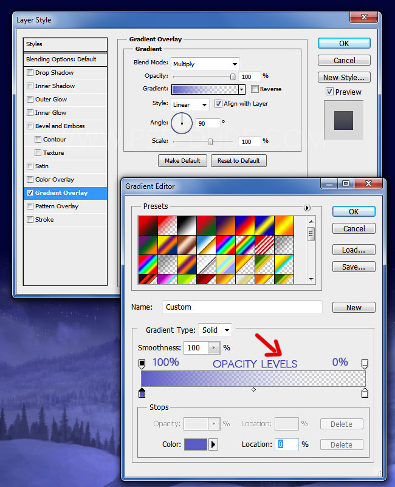Open the color stop Color arrow menu

(213, 444)
